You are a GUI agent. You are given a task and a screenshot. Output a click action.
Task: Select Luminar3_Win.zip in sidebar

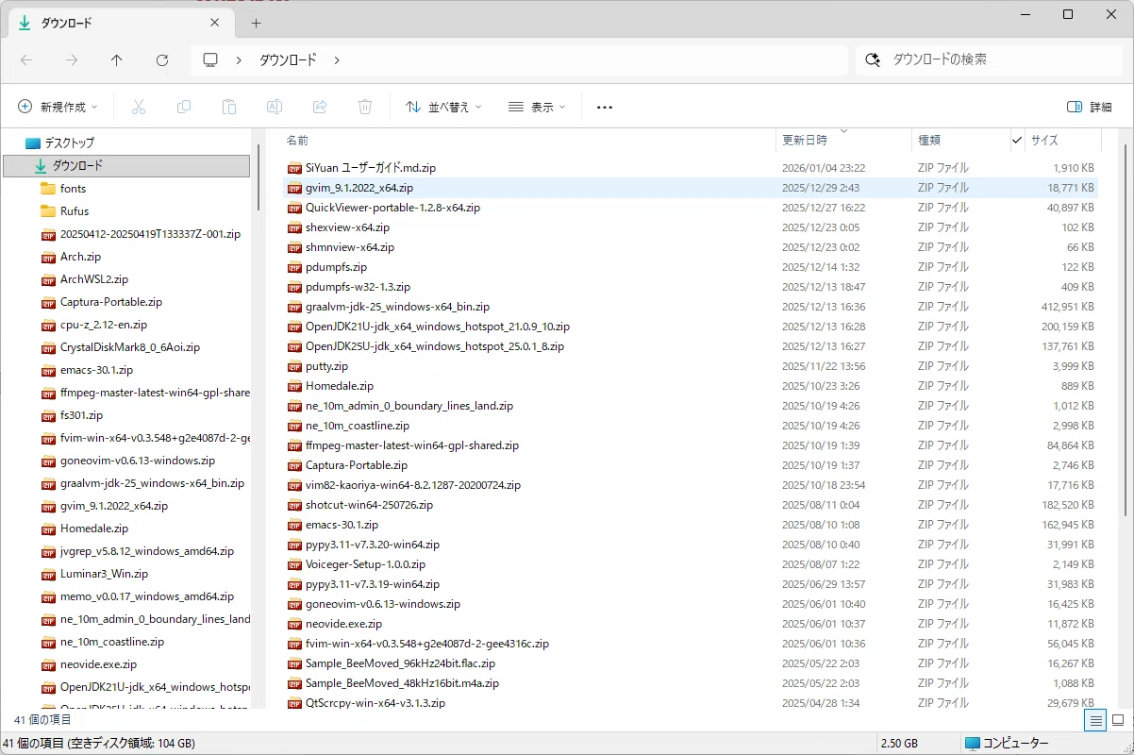point(104,574)
